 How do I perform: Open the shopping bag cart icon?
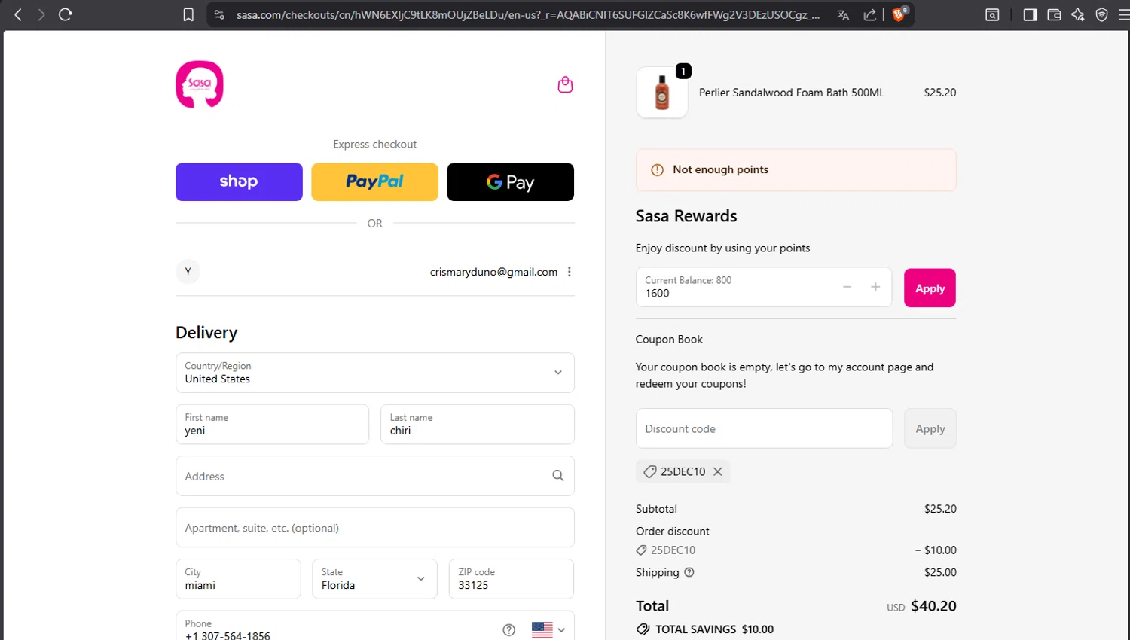tap(565, 85)
